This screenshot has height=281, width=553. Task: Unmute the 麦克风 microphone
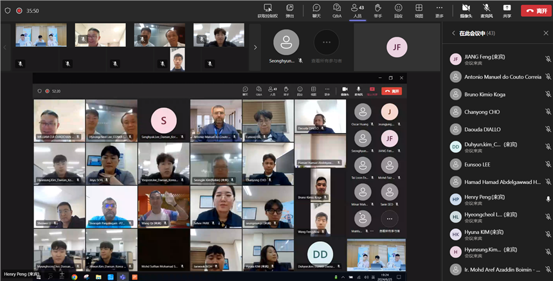coord(486,8)
